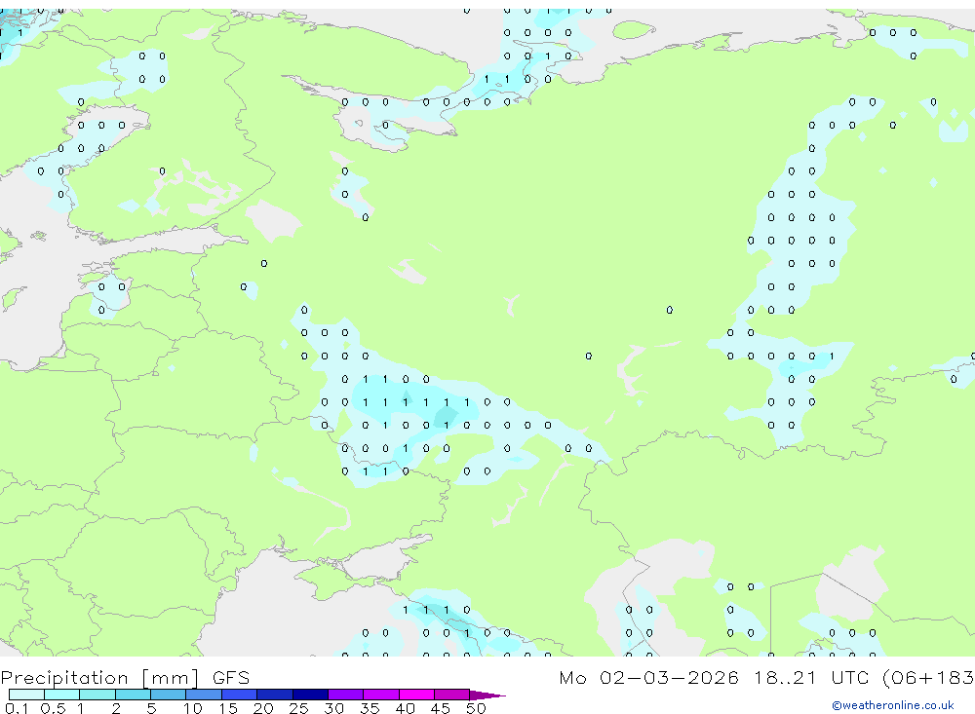
Task: Click the legend swatch between 45 and 50
Action: pos(452,695)
